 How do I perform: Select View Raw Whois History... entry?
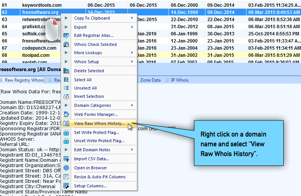pyautogui.click(x=99, y=123)
